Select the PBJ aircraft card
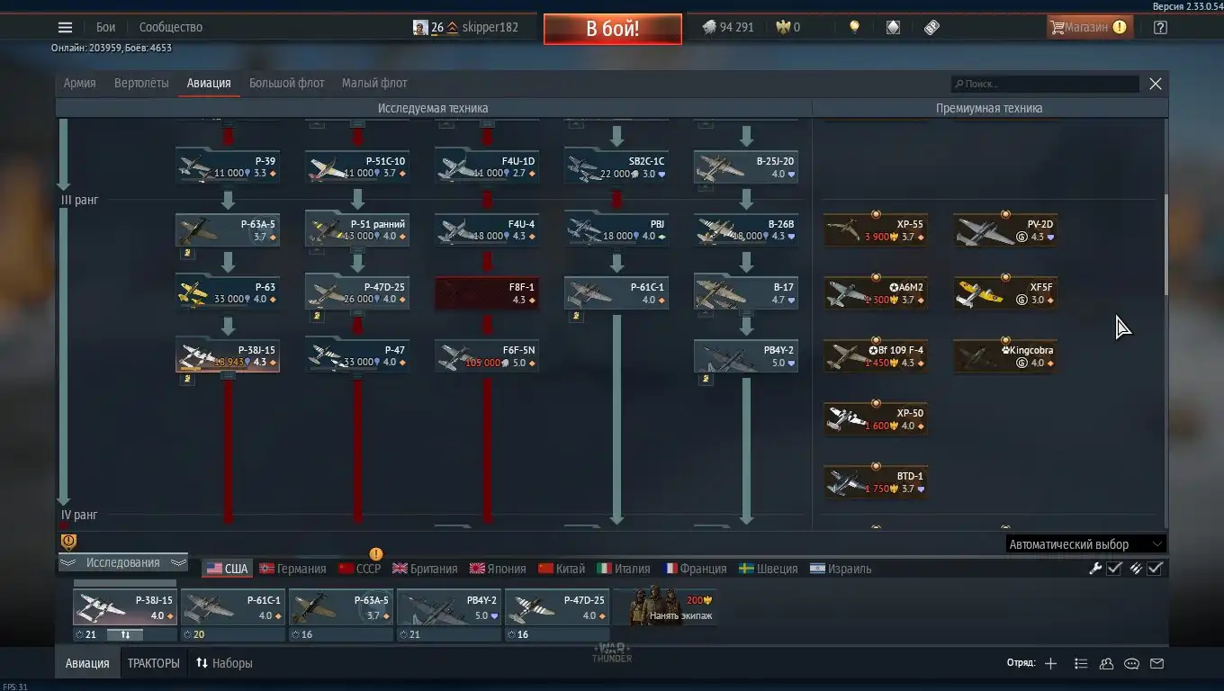 616,229
